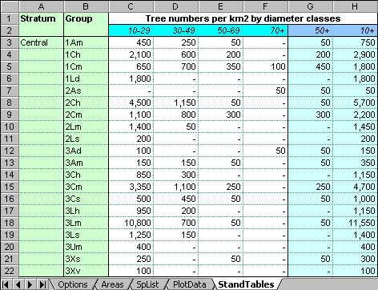Image resolution: width=378 pixels, height=290 pixels.
Task: Click the Central stratum cell
Action: tap(42, 42)
